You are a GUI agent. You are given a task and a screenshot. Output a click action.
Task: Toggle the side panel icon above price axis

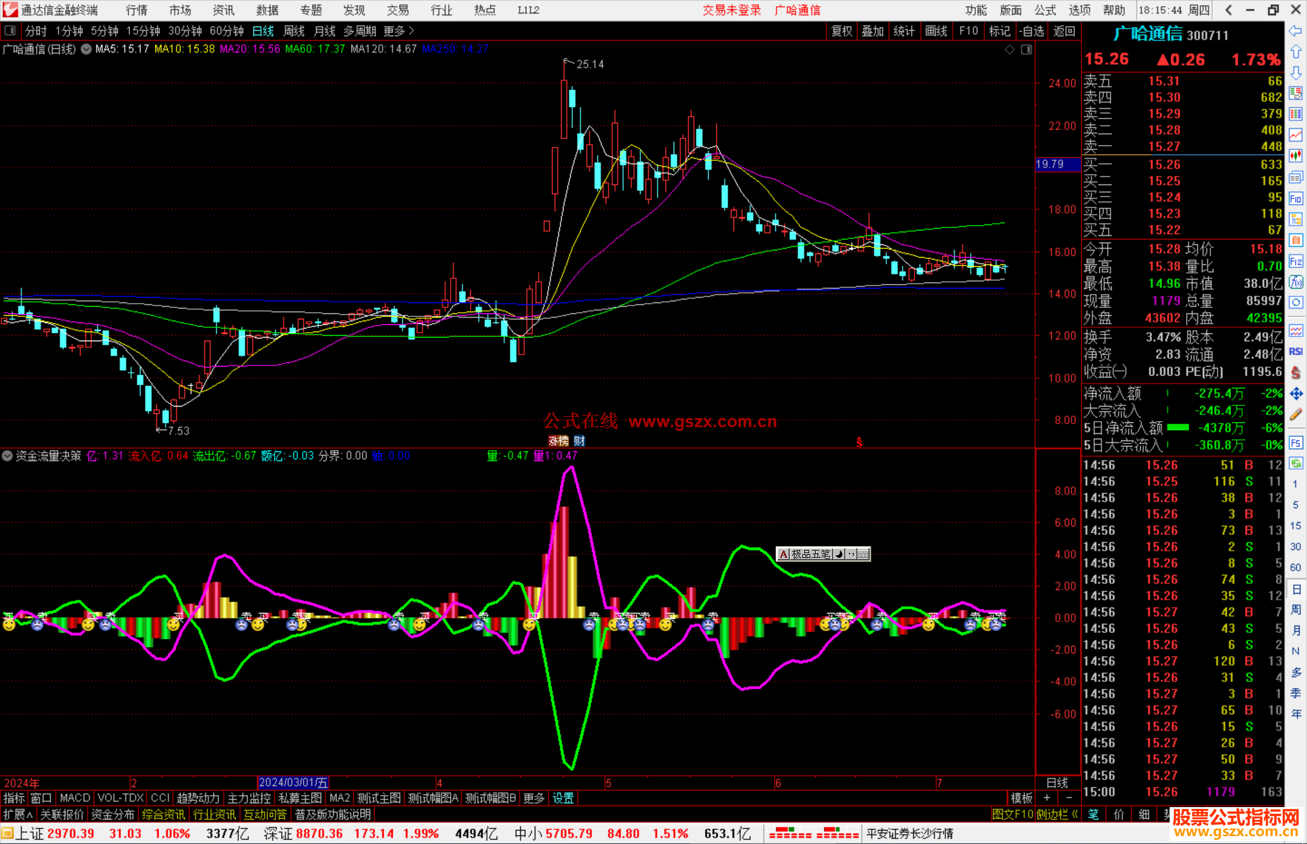pos(1026,50)
